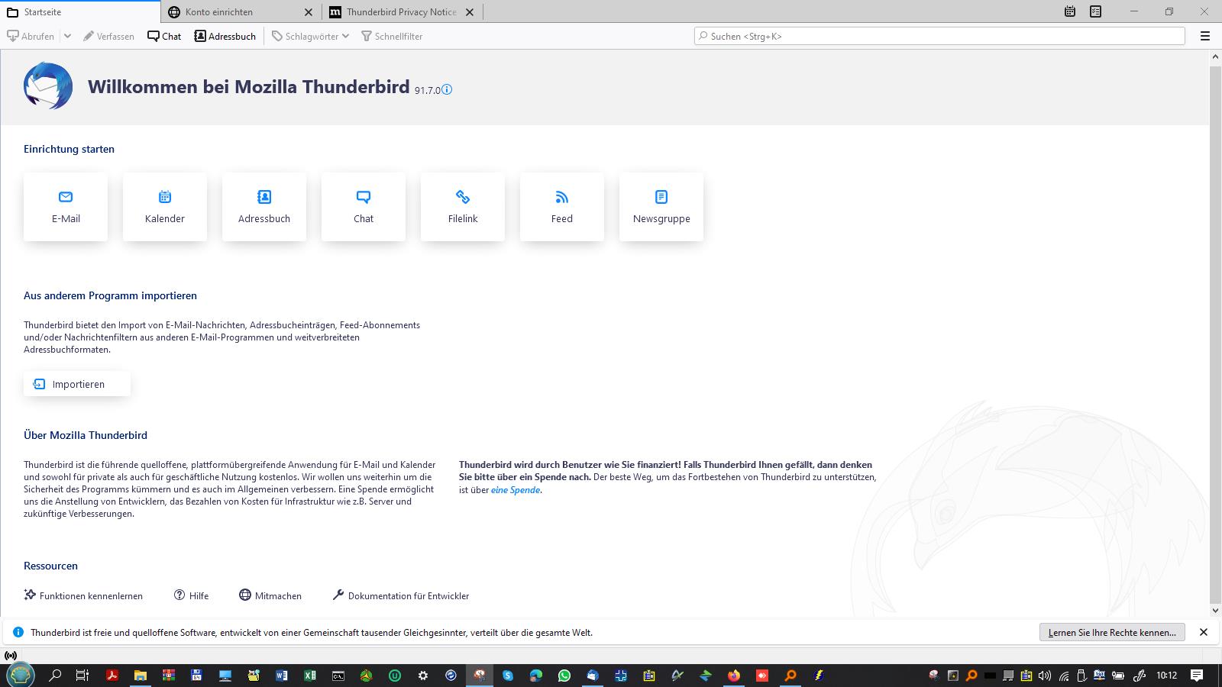Open the Calendar tab icon in title bar

click(x=1070, y=11)
